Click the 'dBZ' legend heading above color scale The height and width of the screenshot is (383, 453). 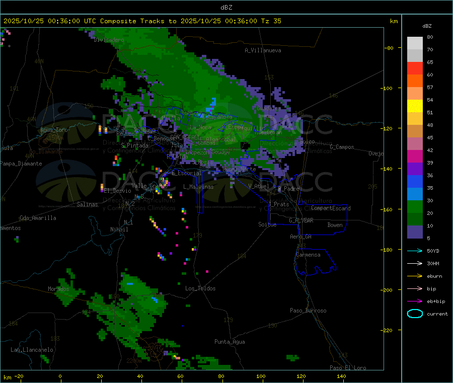pos(427,26)
